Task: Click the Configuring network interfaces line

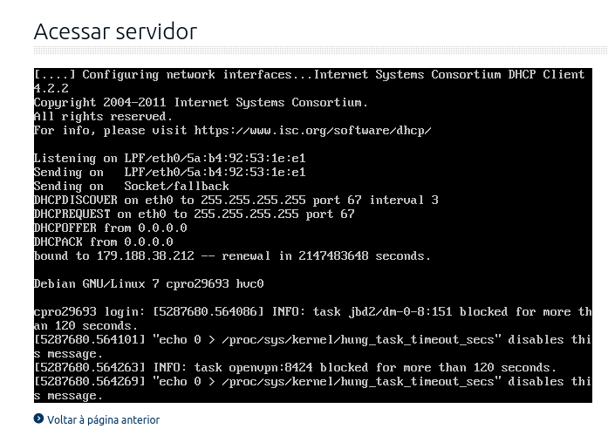Action: (x=309, y=74)
